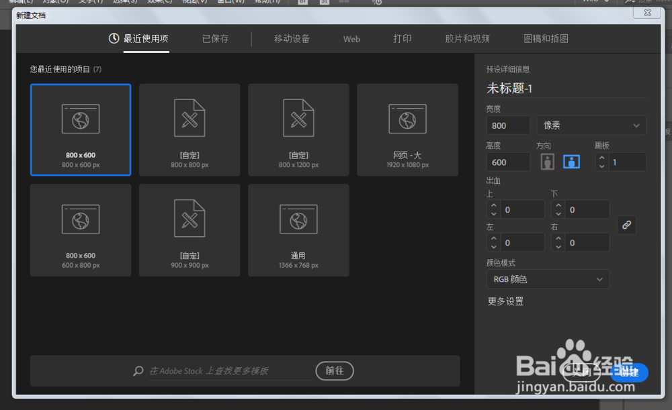Pick the 通用 1366x768 preset

click(298, 229)
